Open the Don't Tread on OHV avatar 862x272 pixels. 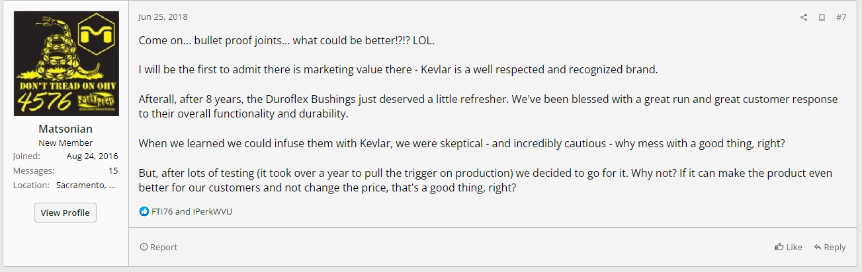click(66, 64)
